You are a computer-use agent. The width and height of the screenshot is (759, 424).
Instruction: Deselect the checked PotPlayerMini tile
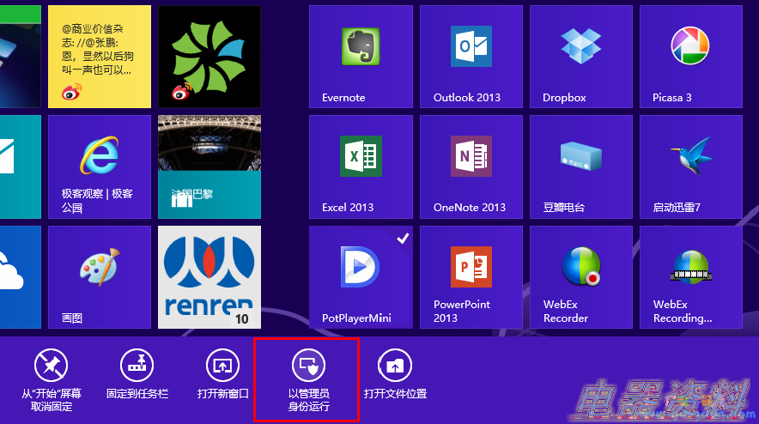pos(361,276)
